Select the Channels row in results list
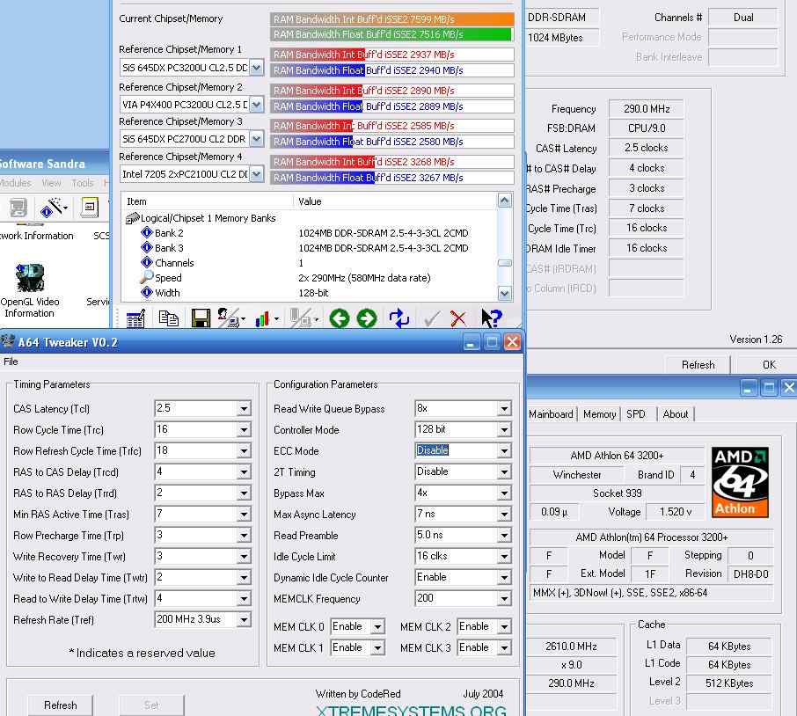Image resolution: width=797 pixels, height=716 pixels. click(x=310, y=263)
